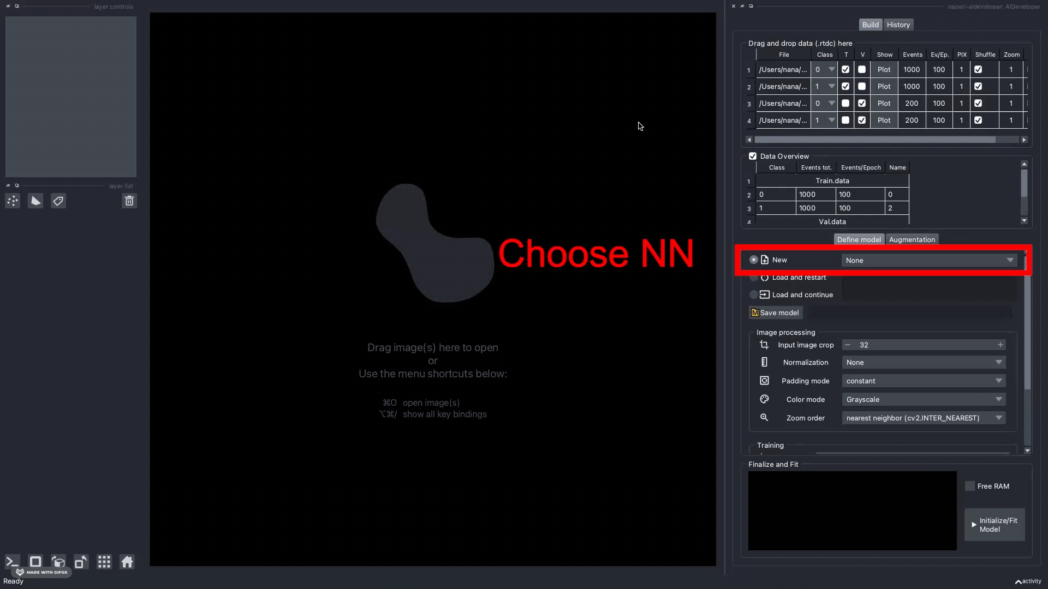Image resolution: width=1048 pixels, height=589 pixels.
Task: Toggle 2D/3D view with the square icon
Action: 35,562
